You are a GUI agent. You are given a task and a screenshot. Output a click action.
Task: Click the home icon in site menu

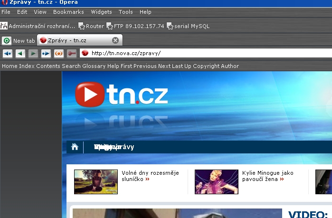tap(75, 146)
